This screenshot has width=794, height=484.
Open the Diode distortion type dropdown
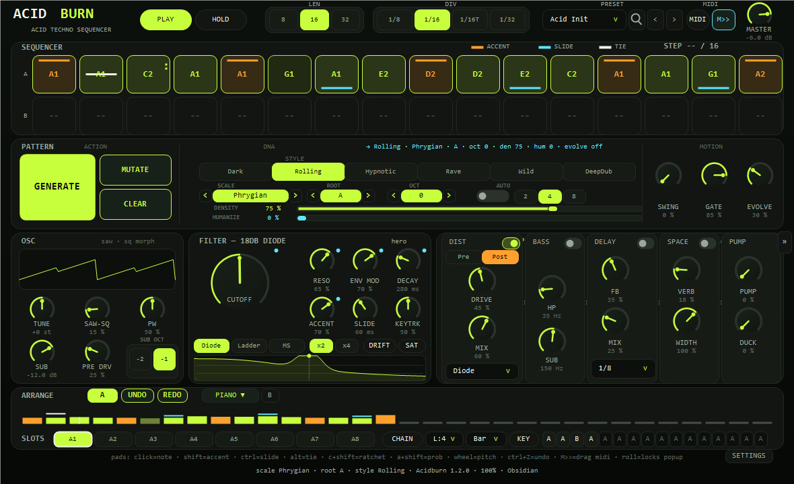(482, 370)
